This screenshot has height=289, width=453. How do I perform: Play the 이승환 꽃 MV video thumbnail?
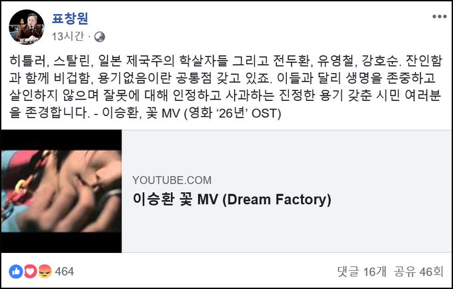[61, 191]
